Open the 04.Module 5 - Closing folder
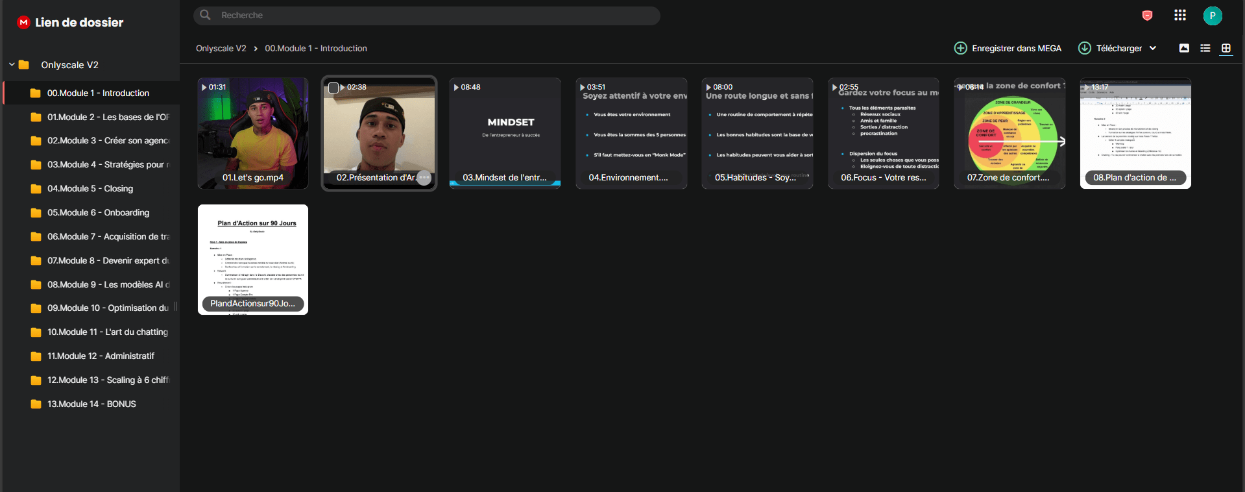1245x492 pixels. click(91, 189)
